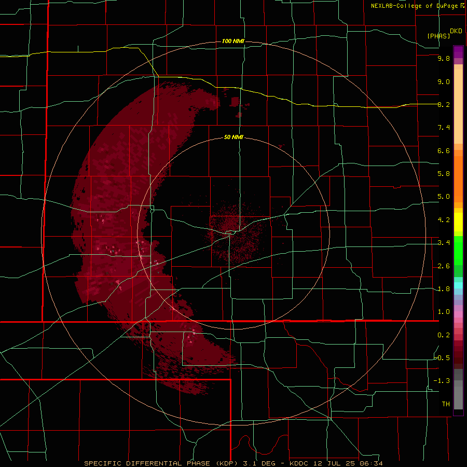Image resolution: width=467 pixels, height=467 pixels.
Task: Click the 3.4 scale value
Action: click(444, 243)
